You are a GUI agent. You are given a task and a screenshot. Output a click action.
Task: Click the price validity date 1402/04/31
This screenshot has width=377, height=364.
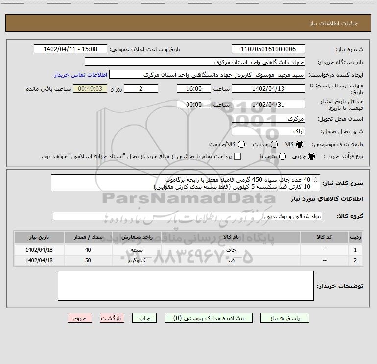point(268,104)
